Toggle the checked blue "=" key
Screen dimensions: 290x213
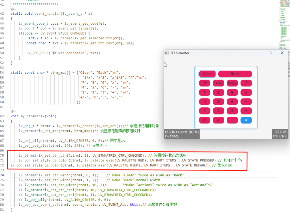pyautogui.click(x=246, y=120)
